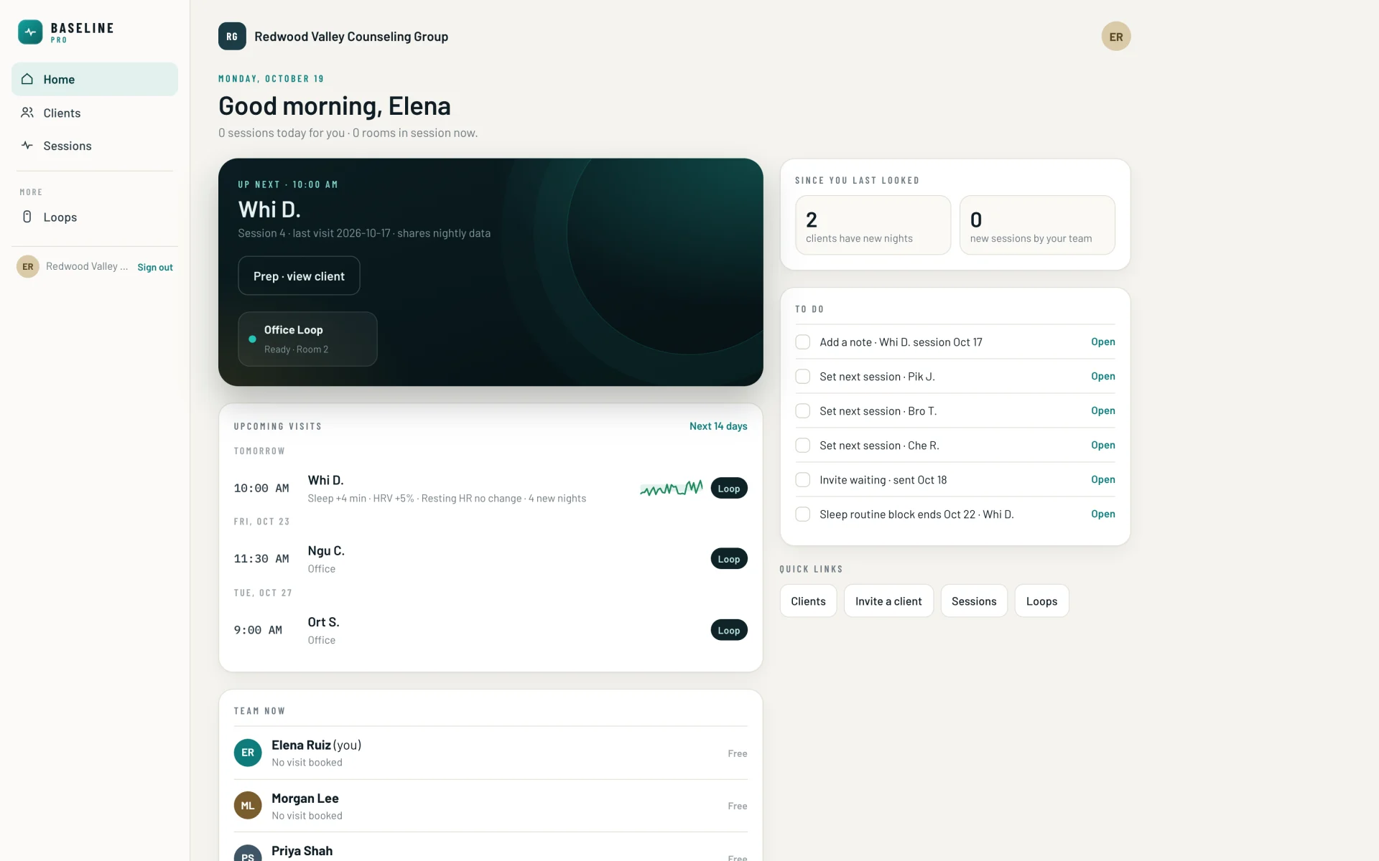Click Loop button for Whi D. visit

tap(729, 489)
